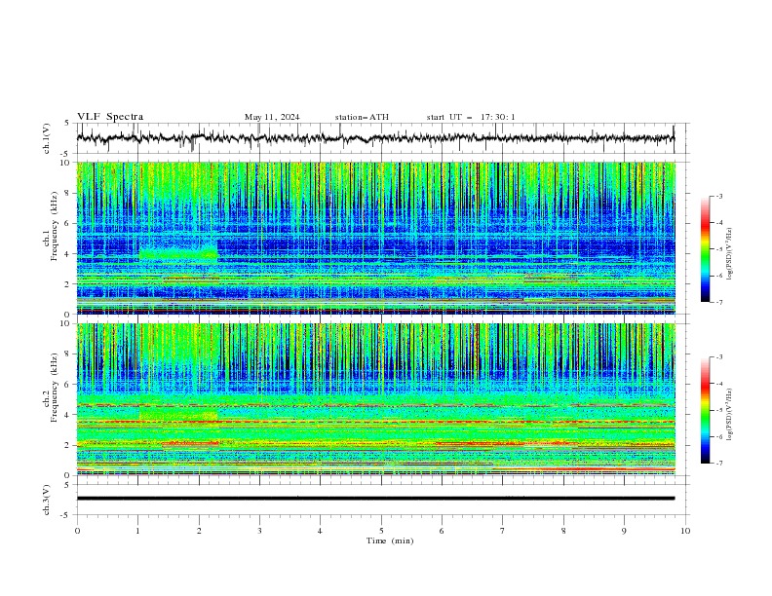Click the "5" tick on ch.1 voltage axis

click(67, 123)
